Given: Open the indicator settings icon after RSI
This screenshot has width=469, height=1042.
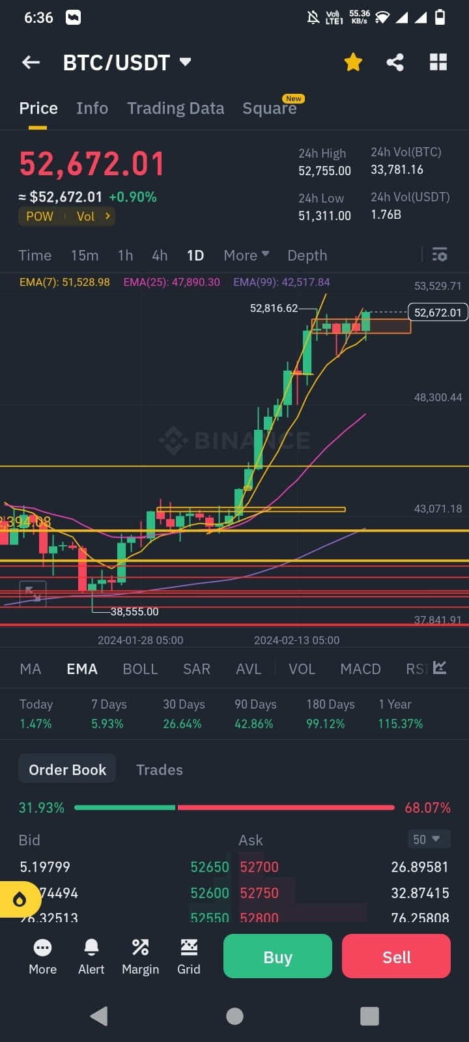Looking at the screenshot, I should pos(440,668).
